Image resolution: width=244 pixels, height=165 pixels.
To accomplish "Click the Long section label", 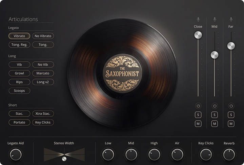I will coord(12,56).
